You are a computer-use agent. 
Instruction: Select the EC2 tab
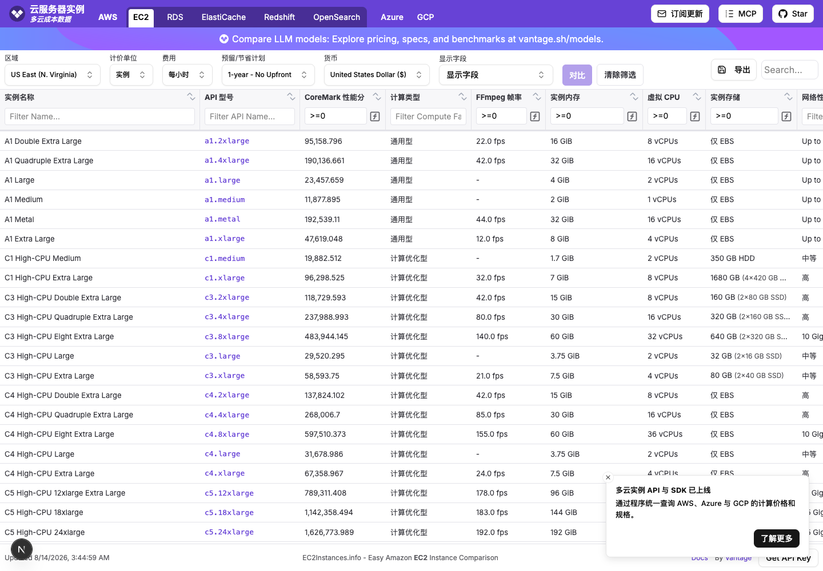pos(141,17)
